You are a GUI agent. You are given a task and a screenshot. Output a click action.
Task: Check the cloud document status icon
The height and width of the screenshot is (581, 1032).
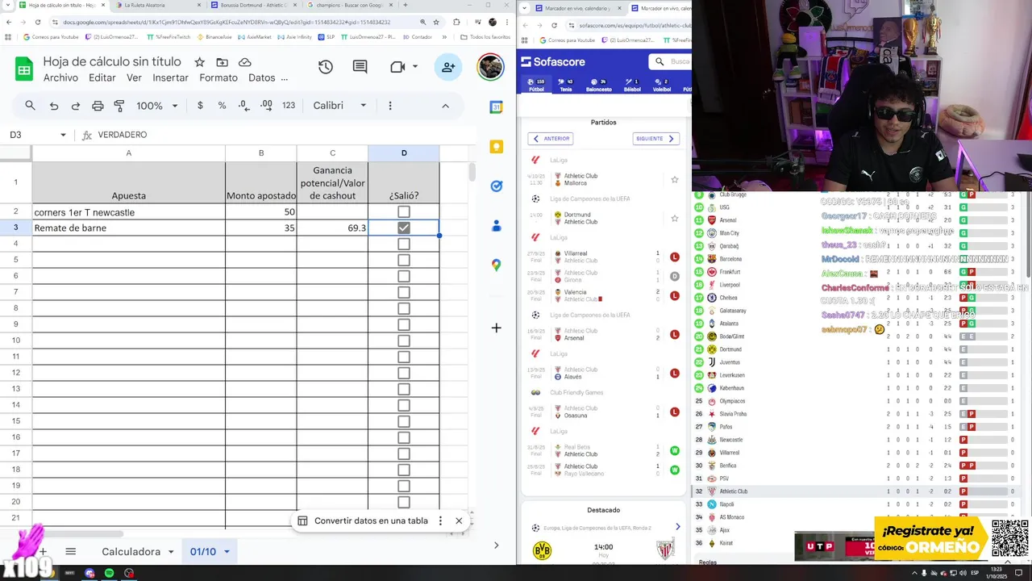pos(245,62)
